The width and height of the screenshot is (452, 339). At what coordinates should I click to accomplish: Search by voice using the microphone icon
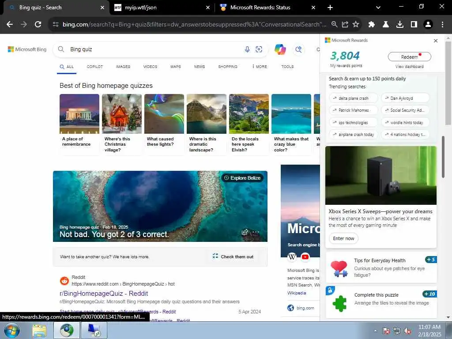coord(247,49)
